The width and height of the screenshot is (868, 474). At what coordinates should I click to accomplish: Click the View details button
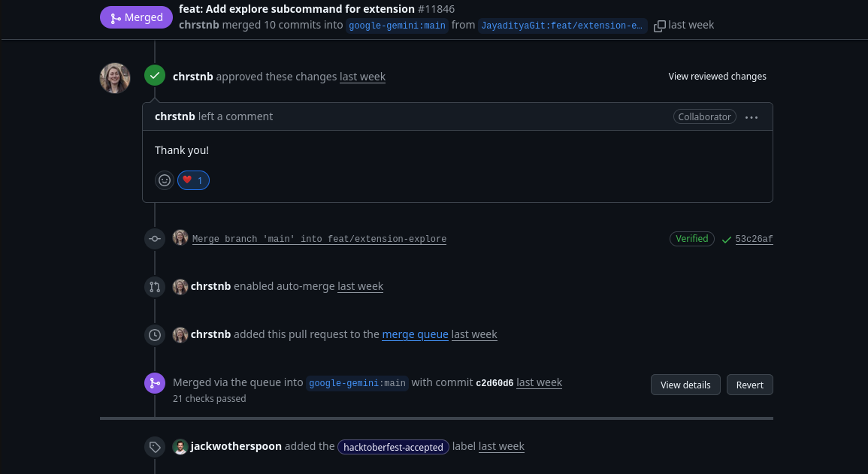click(685, 385)
